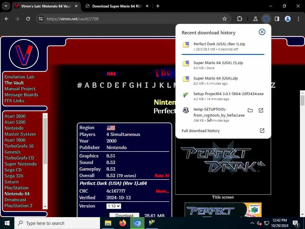Click system list scrollbar up arrow

(45, 115)
